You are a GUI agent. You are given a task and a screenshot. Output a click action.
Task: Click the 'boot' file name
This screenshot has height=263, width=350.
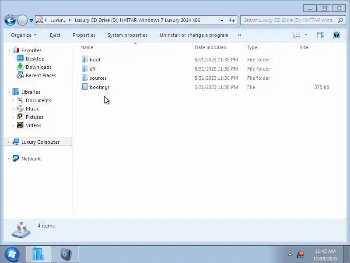coord(95,60)
